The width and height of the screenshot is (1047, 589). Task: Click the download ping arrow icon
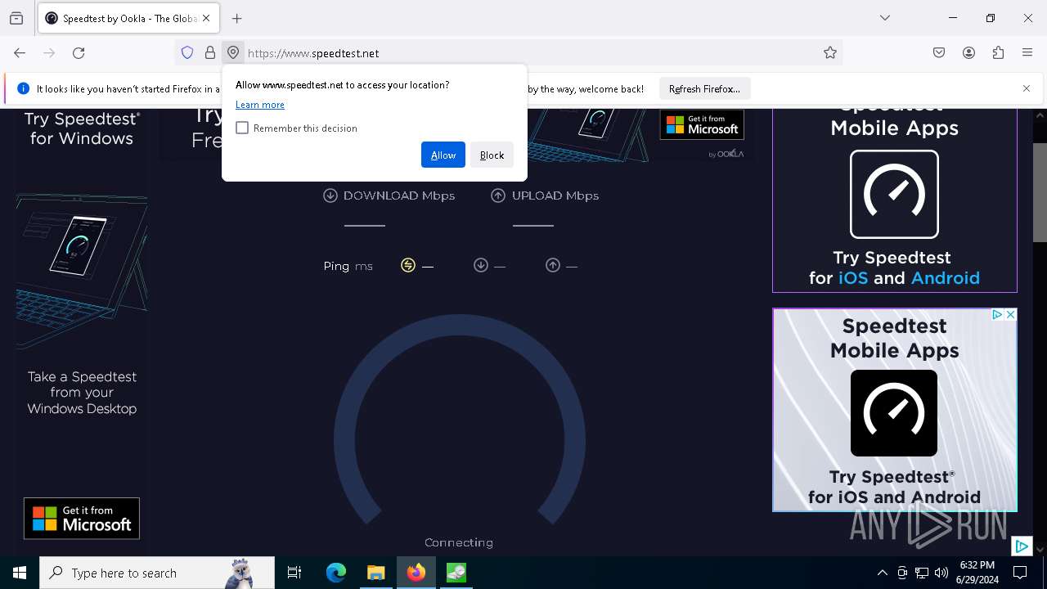[x=481, y=265]
